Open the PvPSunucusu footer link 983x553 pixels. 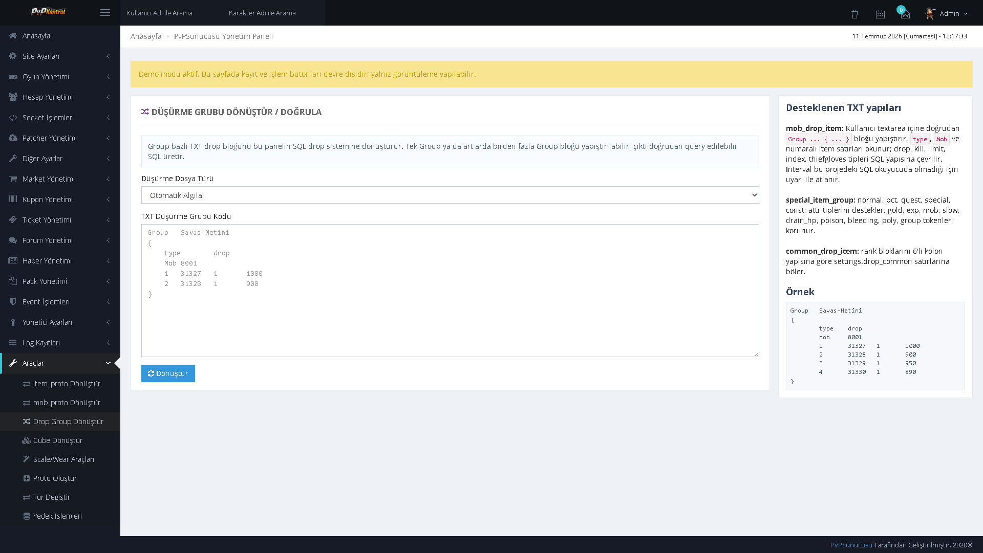(851, 545)
